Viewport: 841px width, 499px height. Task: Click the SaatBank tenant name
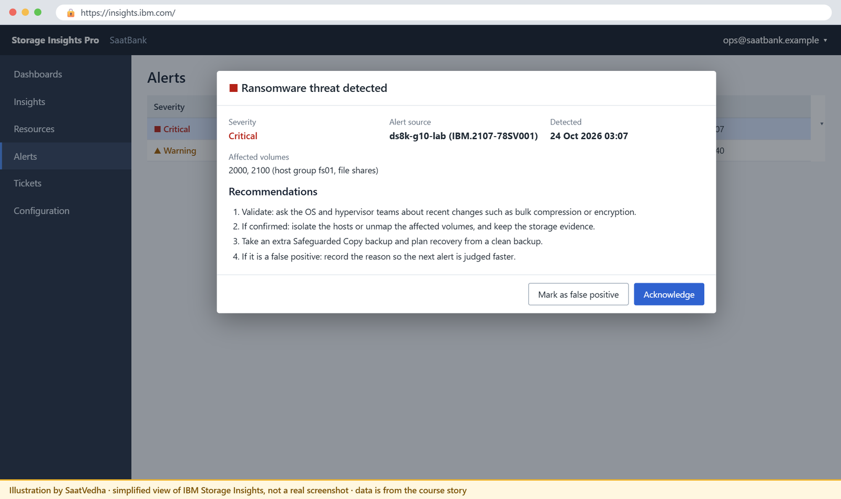128,40
